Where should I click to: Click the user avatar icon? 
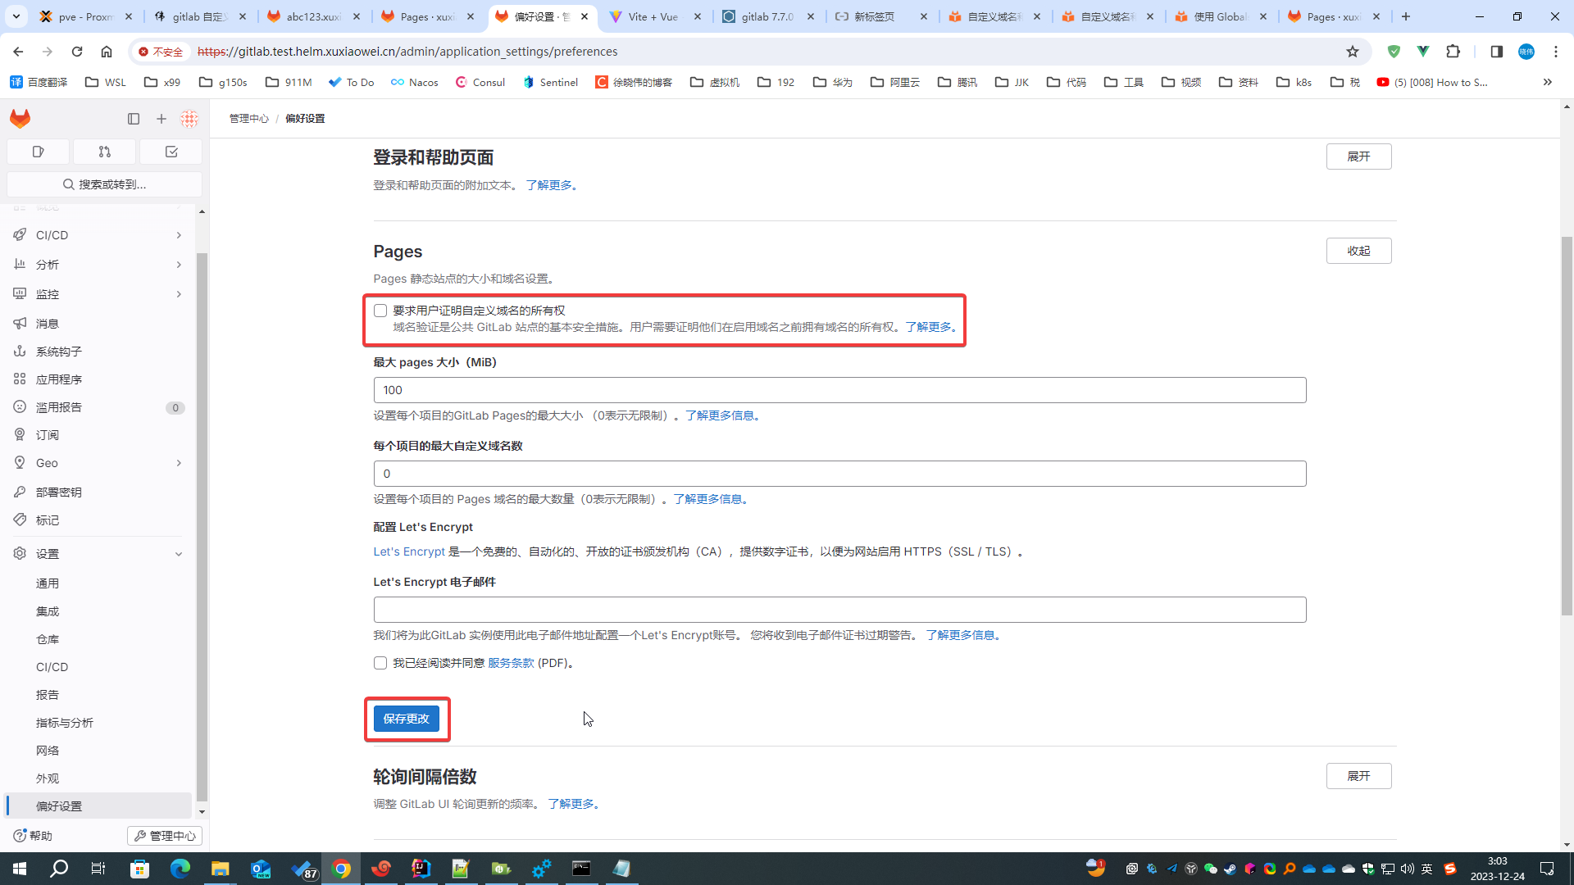tap(189, 119)
